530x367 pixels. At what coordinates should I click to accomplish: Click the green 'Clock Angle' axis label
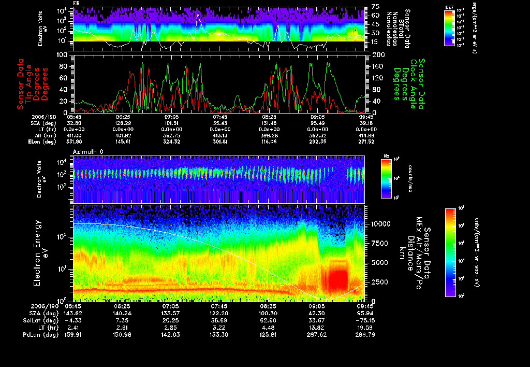(413, 84)
